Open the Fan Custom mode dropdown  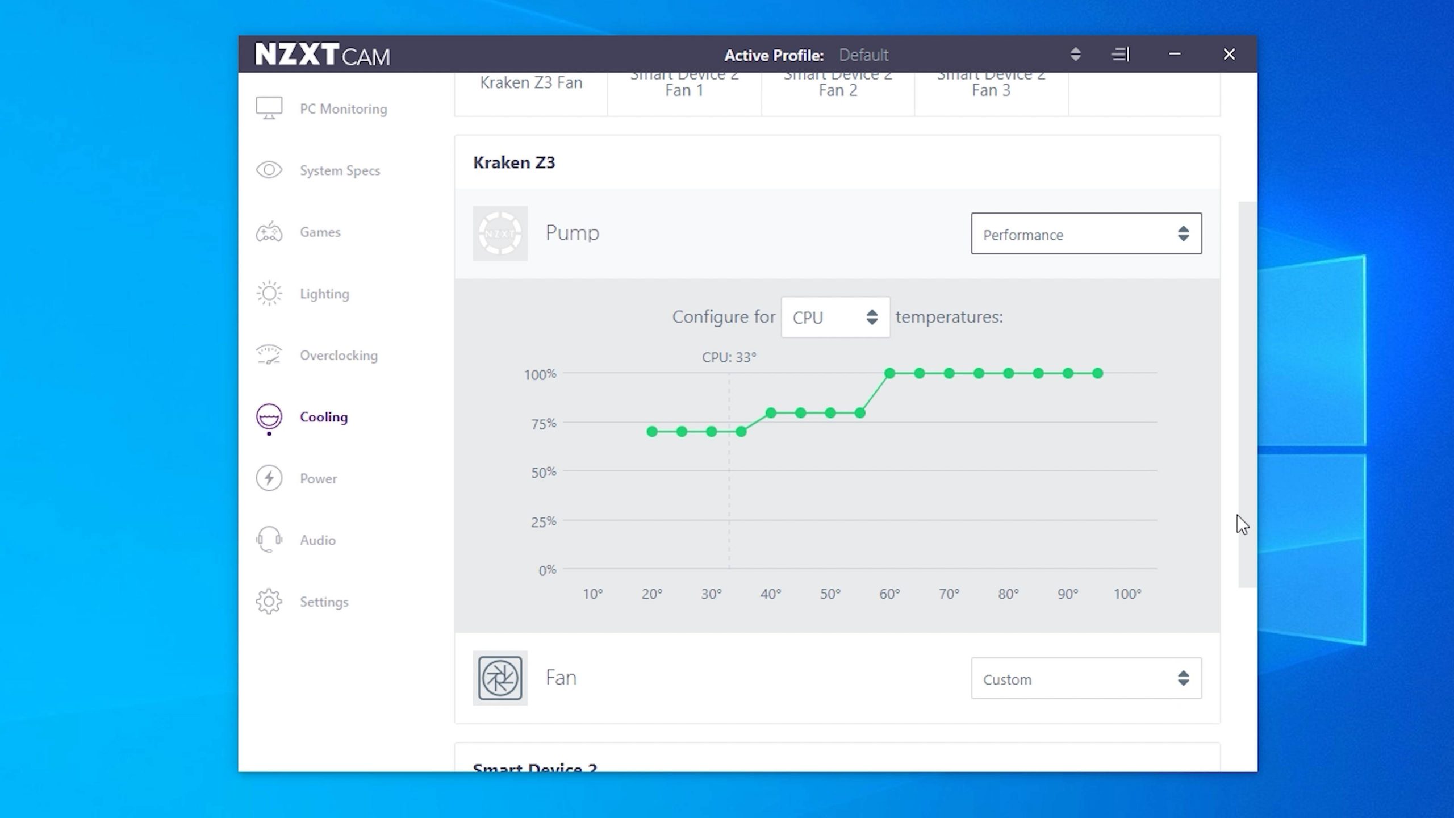tap(1086, 678)
